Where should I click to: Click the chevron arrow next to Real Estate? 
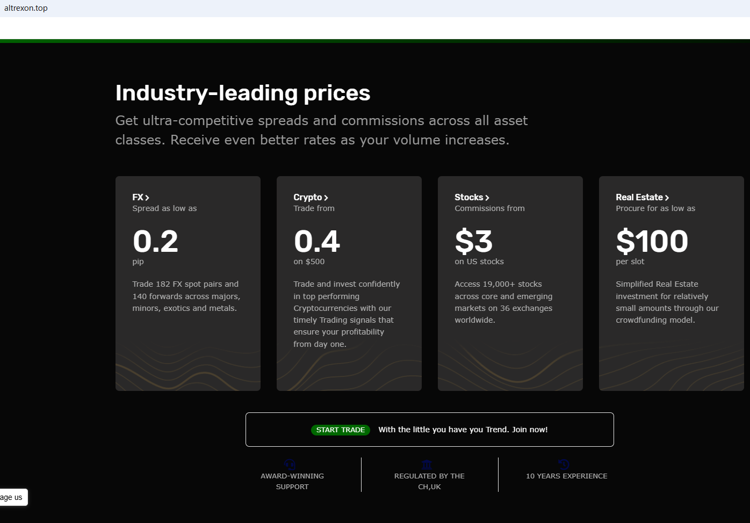[x=667, y=198]
